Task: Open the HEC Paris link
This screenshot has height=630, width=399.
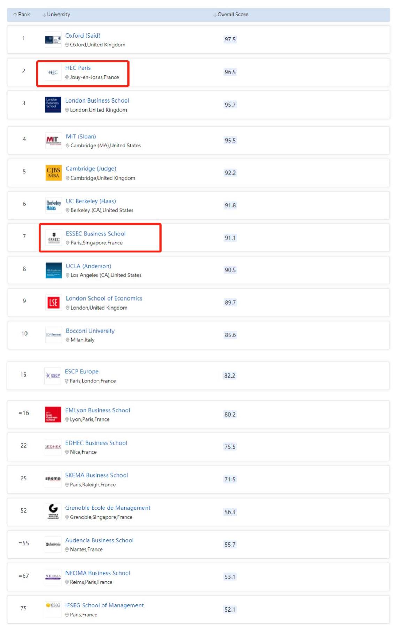Action: point(78,68)
